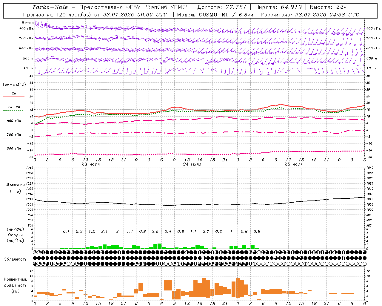Click the 'Осадки' precipitation label
Screen dimensions: 382x306
click(16, 235)
